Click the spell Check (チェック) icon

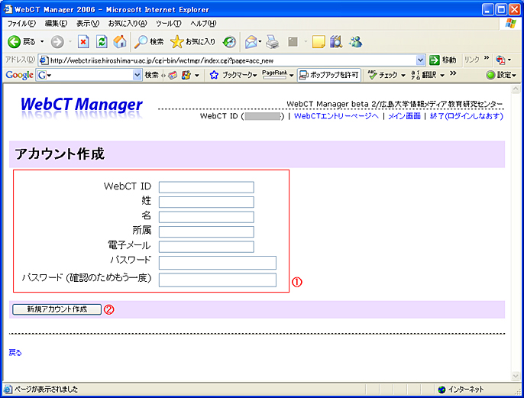pos(372,75)
